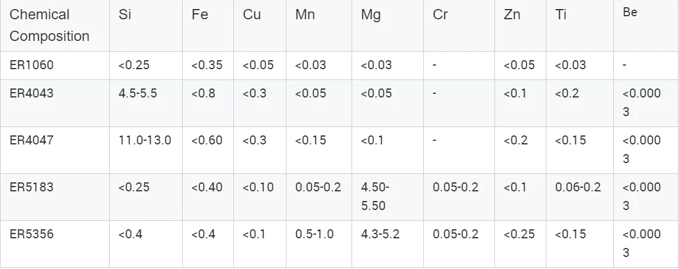Click the Mg column header
The height and width of the screenshot is (269, 679).
click(x=371, y=15)
